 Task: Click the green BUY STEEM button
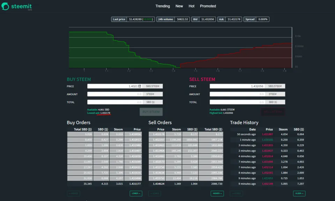tap(151, 112)
